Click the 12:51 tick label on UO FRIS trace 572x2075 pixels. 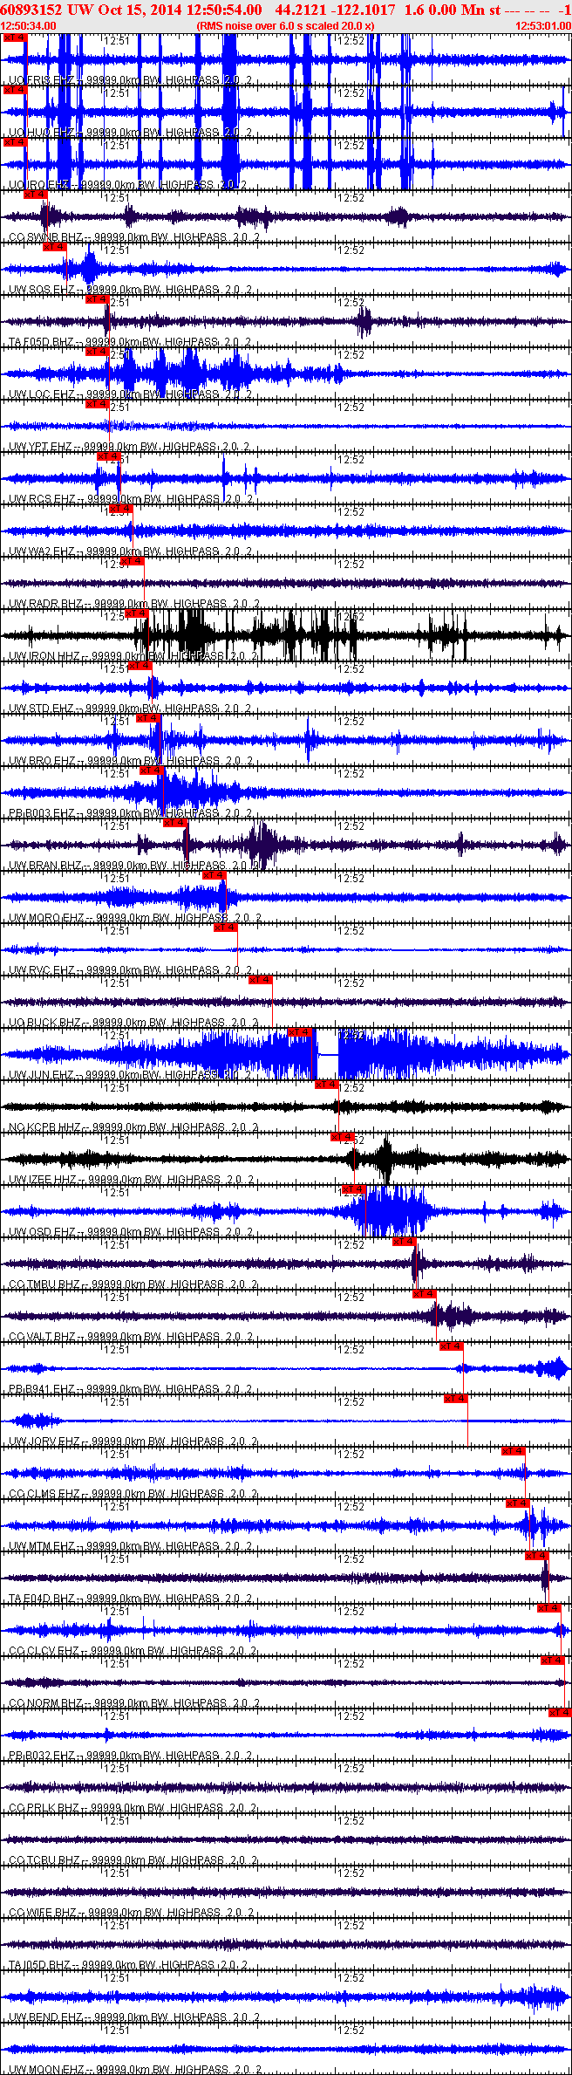pos(116,40)
